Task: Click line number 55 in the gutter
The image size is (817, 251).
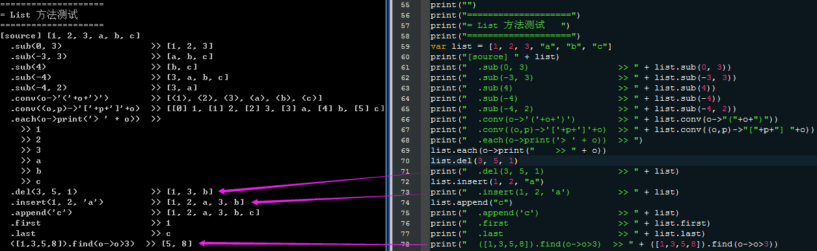Action: tap(405, 5)
